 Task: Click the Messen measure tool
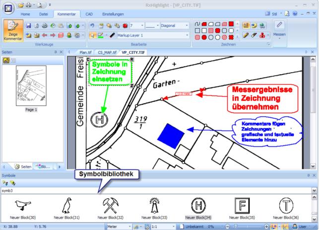tap(279, 30)
